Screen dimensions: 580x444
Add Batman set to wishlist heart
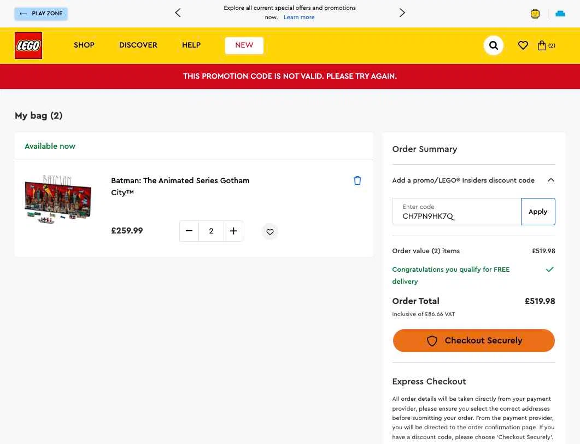pyautogui.click(x=270, y=232)
